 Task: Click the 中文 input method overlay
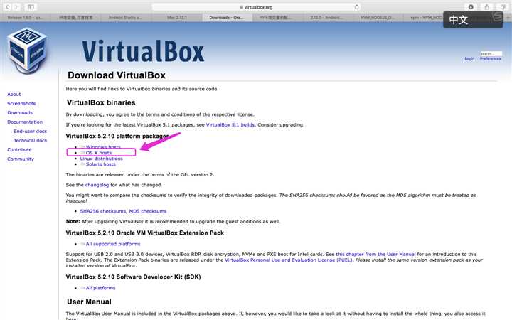point(473,20)
